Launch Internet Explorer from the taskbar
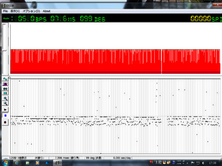Image resolution: width=222 pixels, height=166 pixels. (17, 163)
